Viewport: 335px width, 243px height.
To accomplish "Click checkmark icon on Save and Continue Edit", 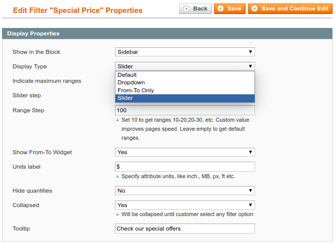I will 254,8.
